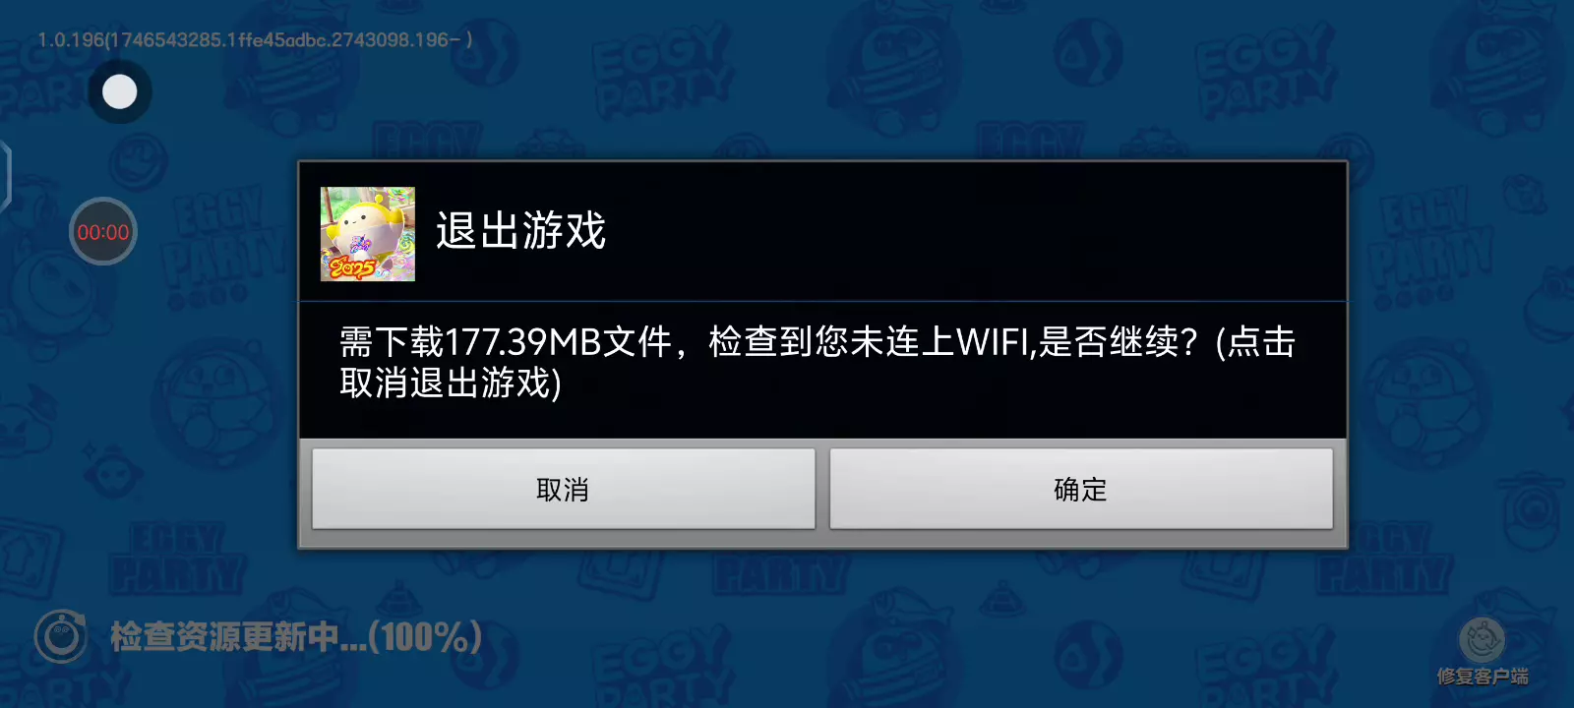Tap the circular refresh icon beside update text

(x=61, y=637)
